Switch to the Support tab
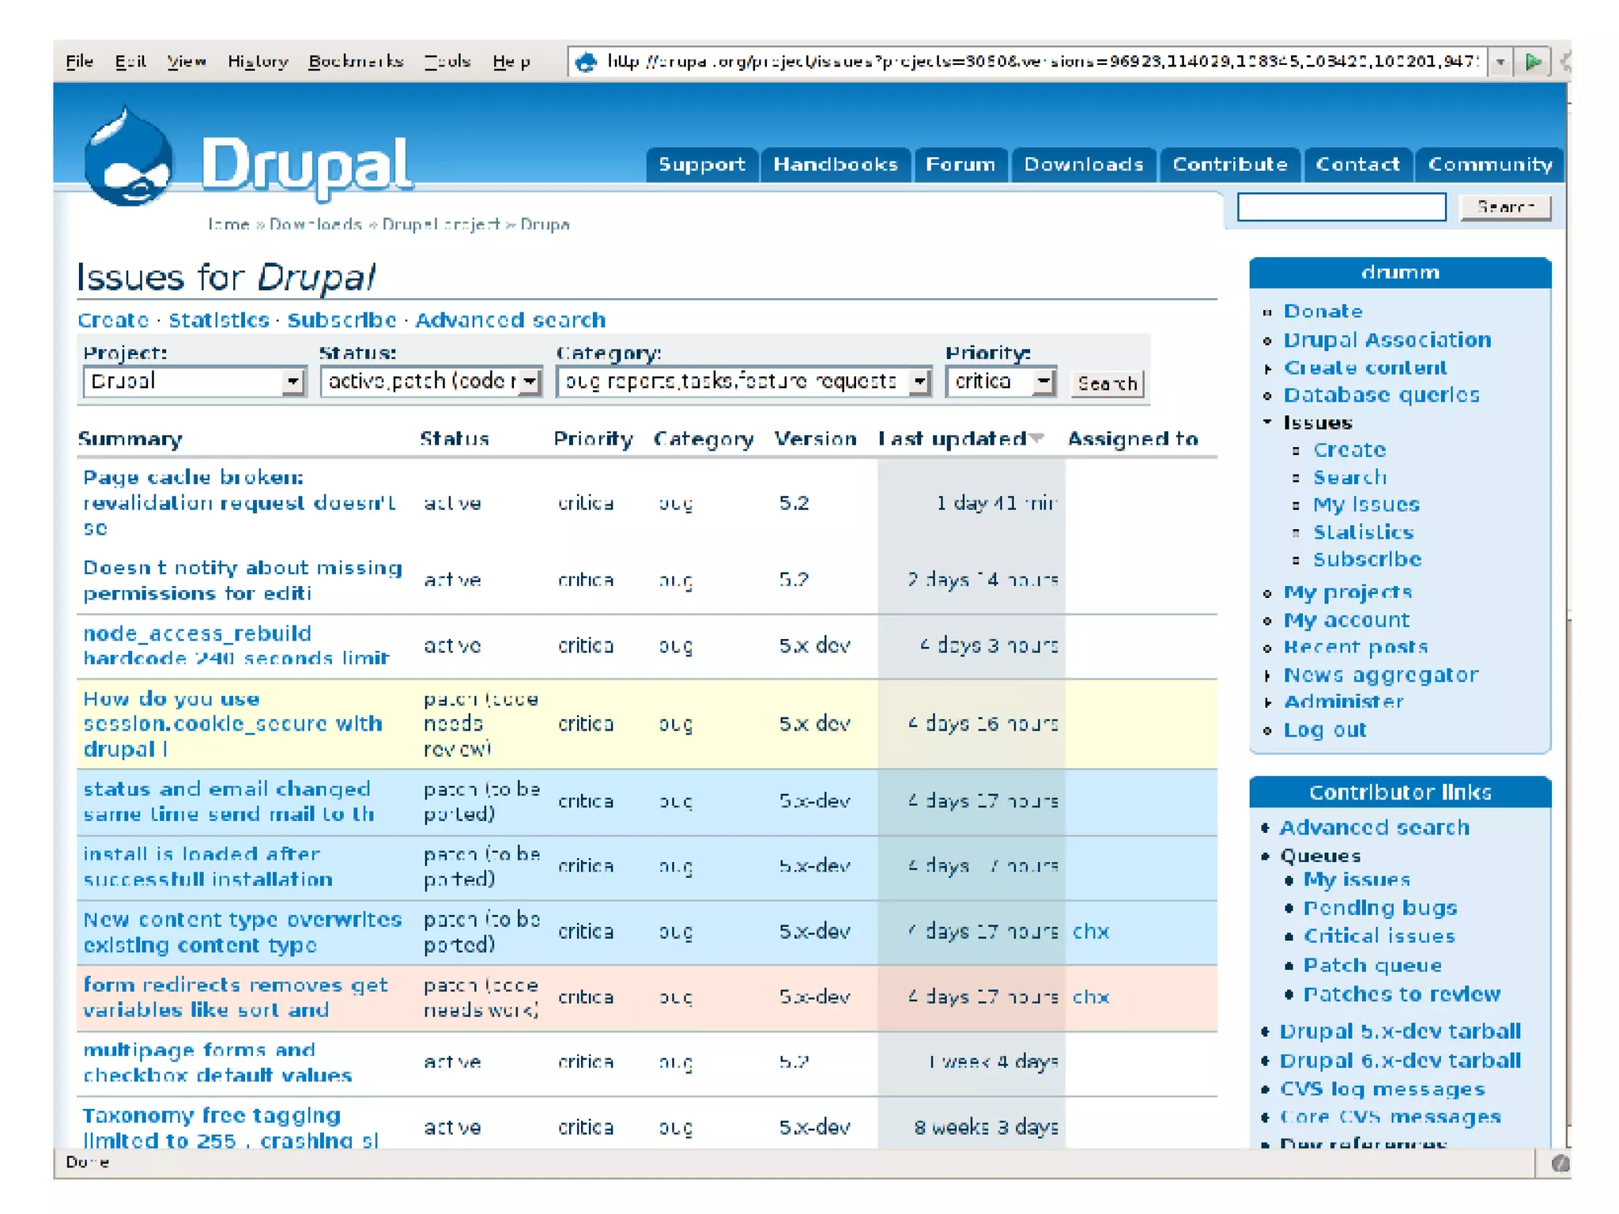Image resolution: width=1619 pixels, height=1214 pixels. (x=701, y=165)
